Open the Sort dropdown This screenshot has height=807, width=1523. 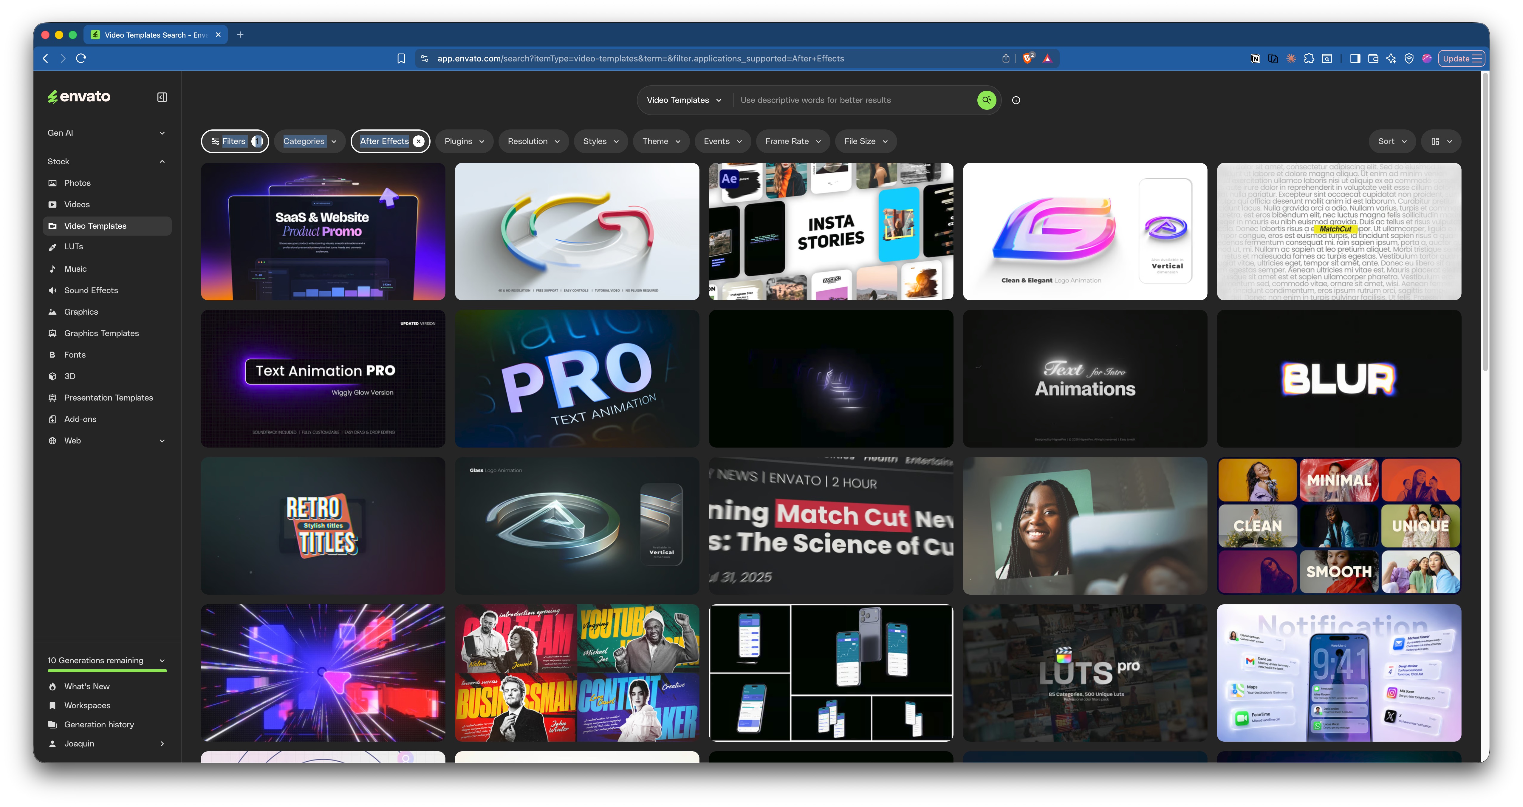pos(1392,141)
